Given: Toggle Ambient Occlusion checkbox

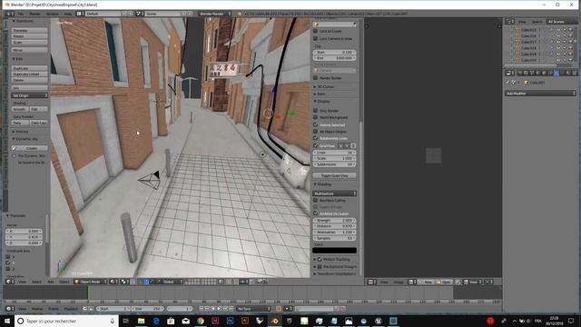Looking at the screenshot, I should [316, 213].
